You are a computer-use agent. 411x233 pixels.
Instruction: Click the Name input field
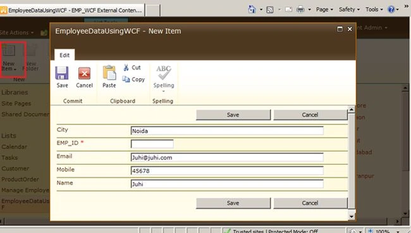coord(227,184)
